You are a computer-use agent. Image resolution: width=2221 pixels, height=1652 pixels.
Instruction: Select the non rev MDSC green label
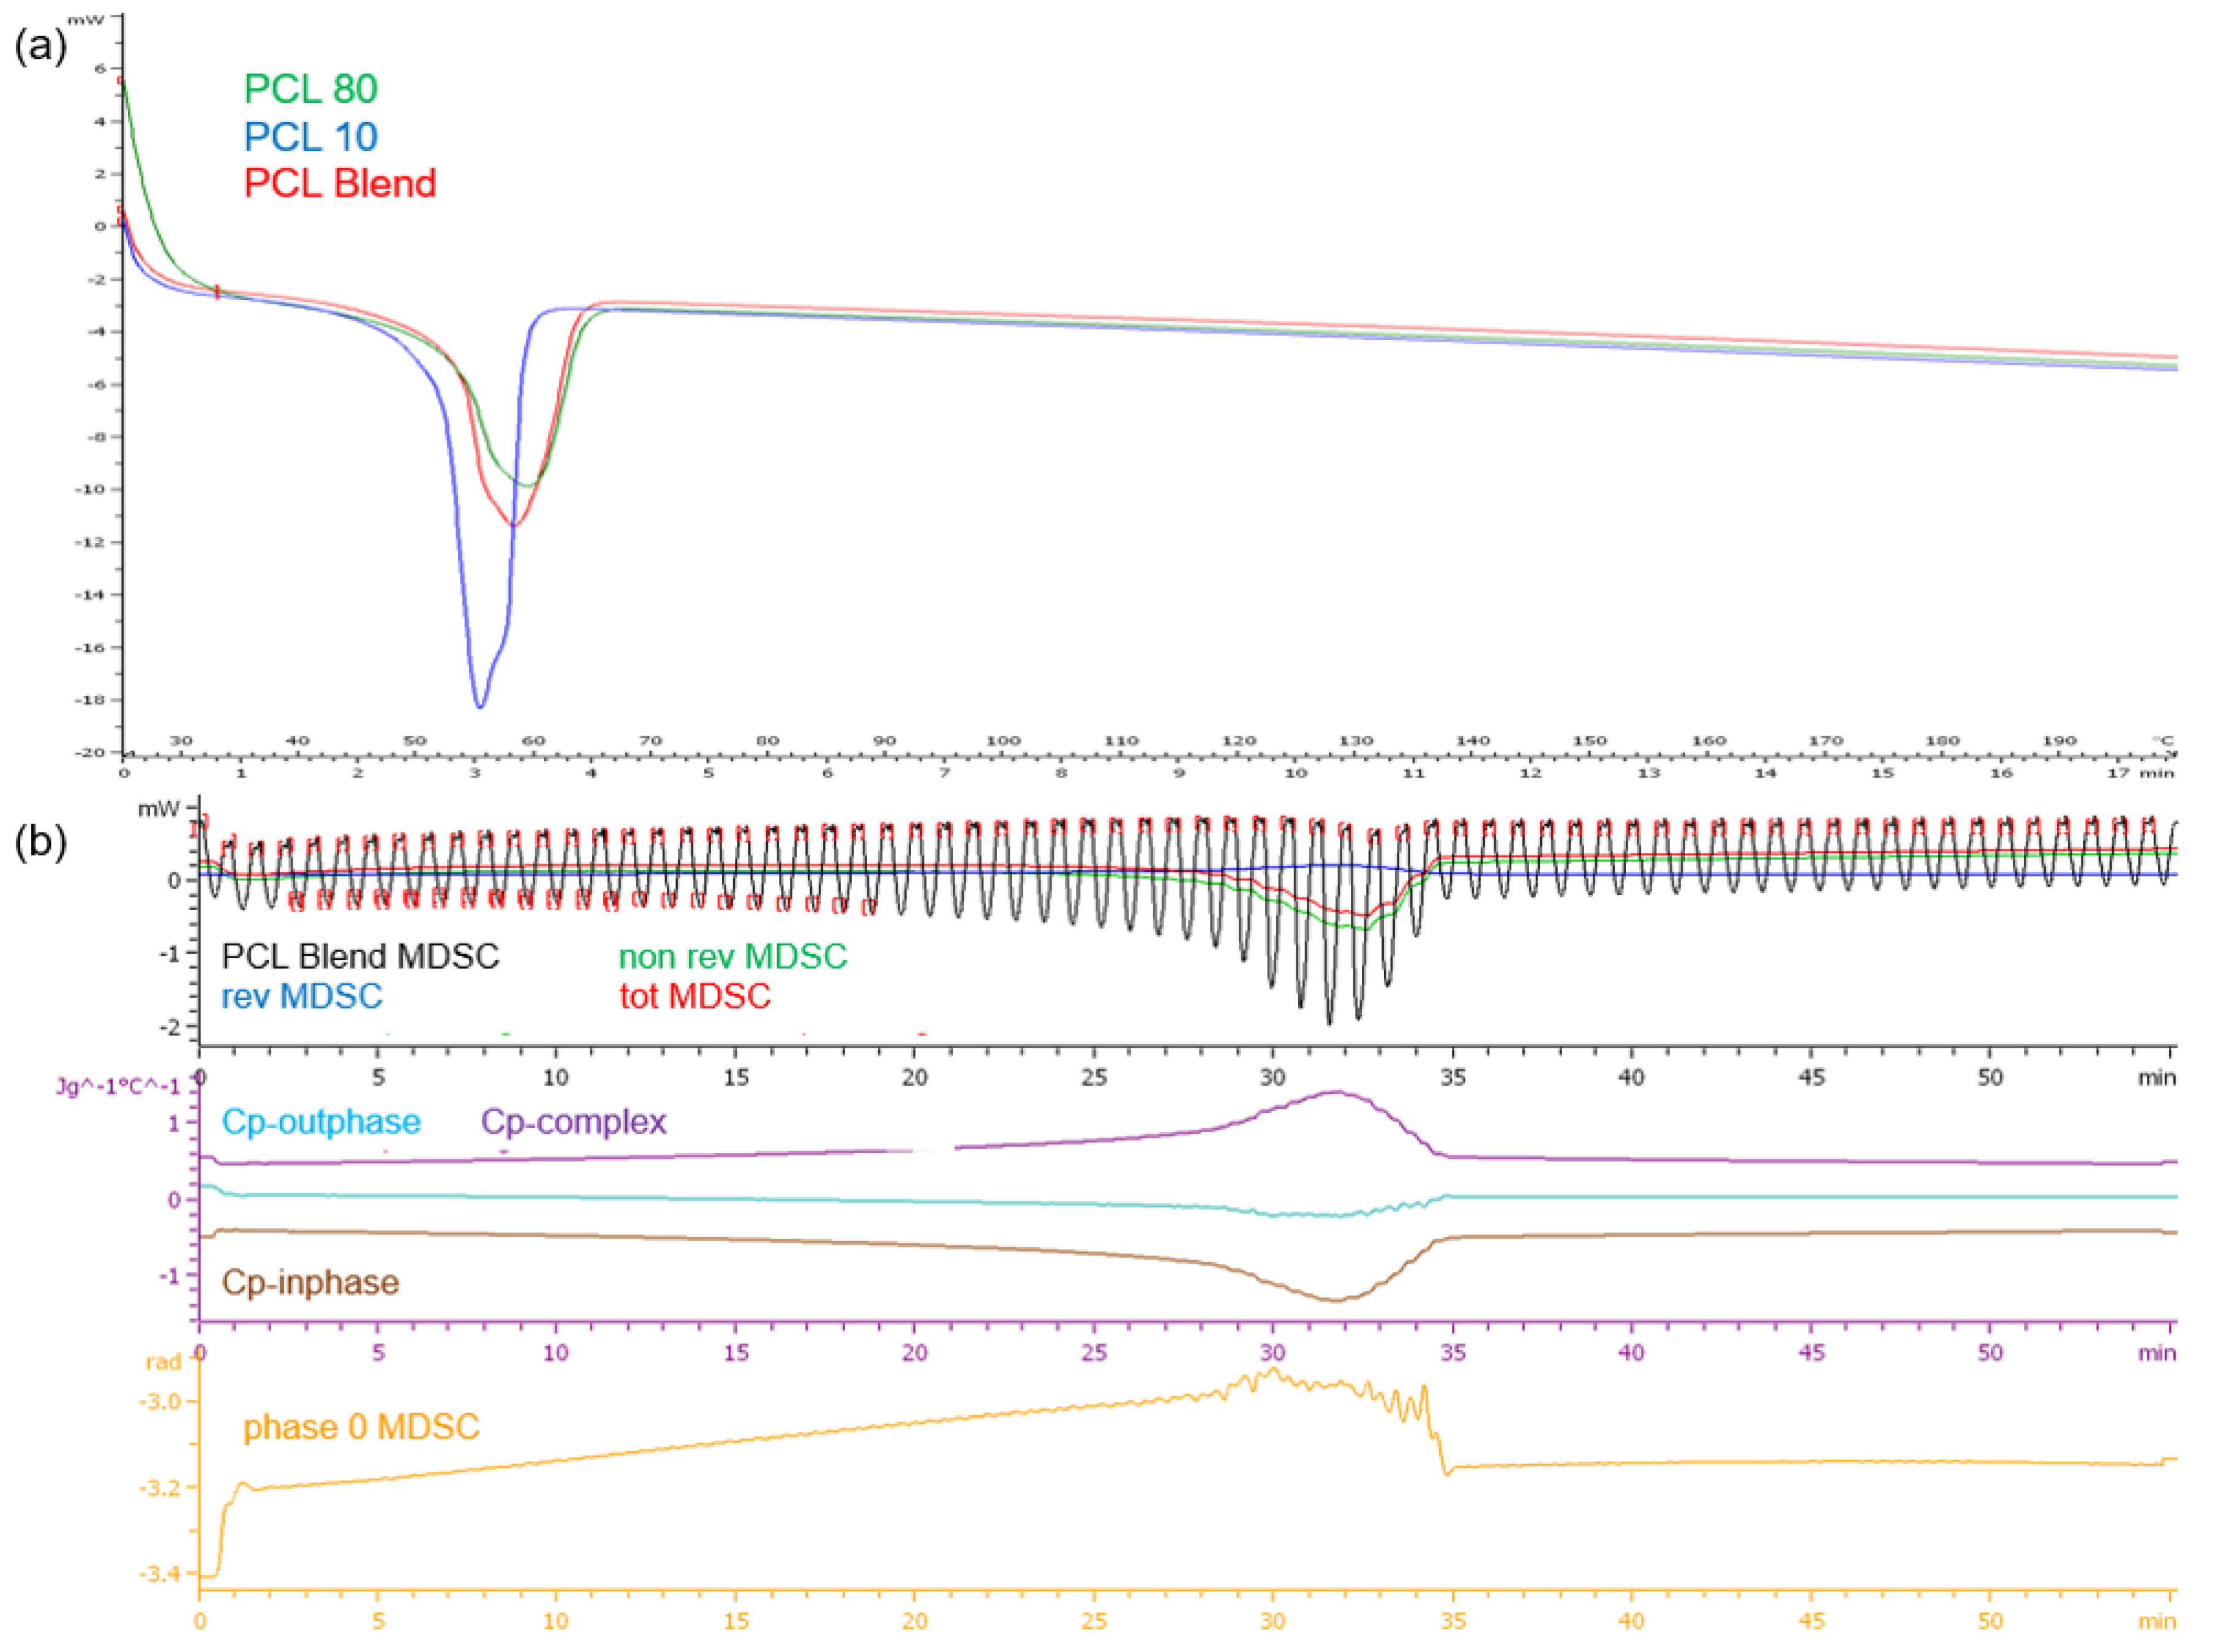(x=732, y=957)
